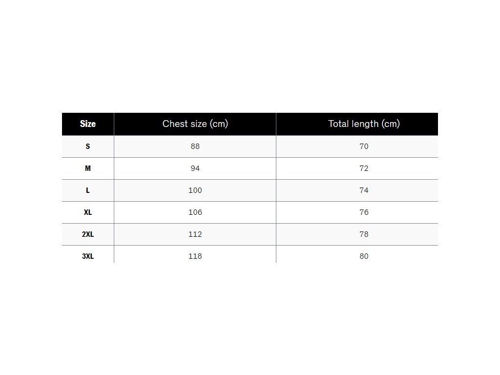
Task: Click the Chest size (cm) header
Action: [195, 124]
